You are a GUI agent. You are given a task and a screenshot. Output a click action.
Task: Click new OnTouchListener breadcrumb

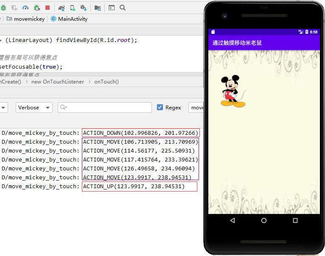point(58,82)
